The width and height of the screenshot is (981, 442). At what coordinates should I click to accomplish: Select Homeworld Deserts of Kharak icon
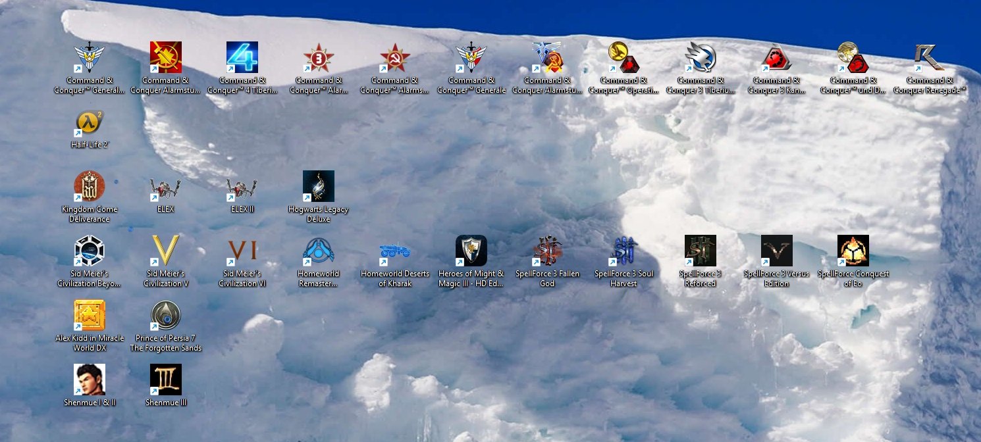395,251
